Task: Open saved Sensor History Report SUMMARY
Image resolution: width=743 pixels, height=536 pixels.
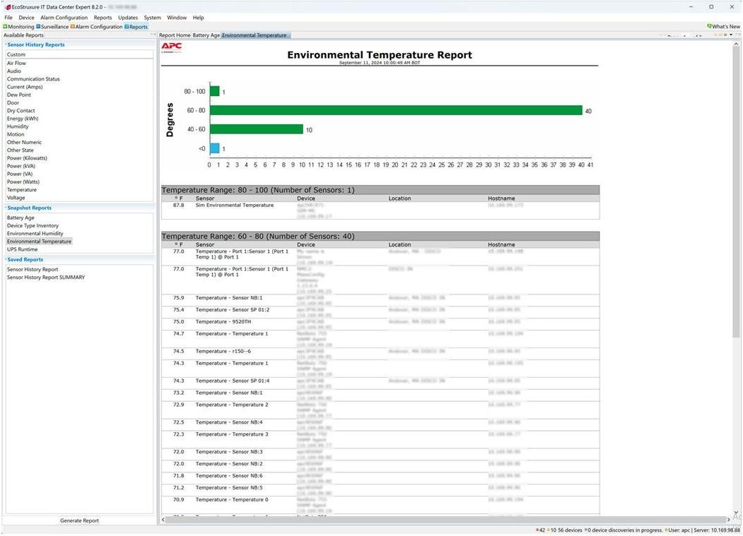Action: (x=46, y=278)
